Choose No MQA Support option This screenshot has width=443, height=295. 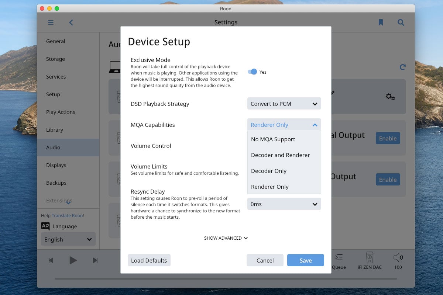pos(284,139)
